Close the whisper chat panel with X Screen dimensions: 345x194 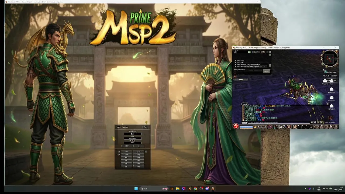tap(270, 52)
